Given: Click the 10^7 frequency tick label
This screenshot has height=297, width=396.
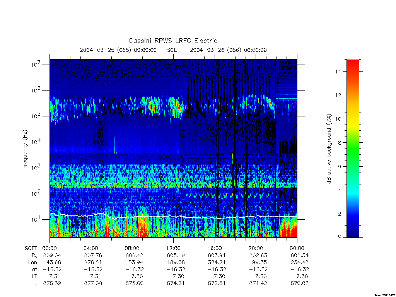Looking at the screenshot, I should [36, 65].
